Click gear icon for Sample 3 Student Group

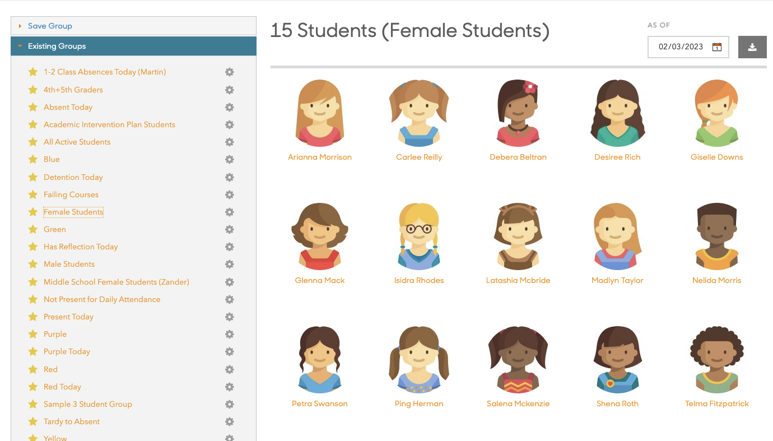click(229, 404)
